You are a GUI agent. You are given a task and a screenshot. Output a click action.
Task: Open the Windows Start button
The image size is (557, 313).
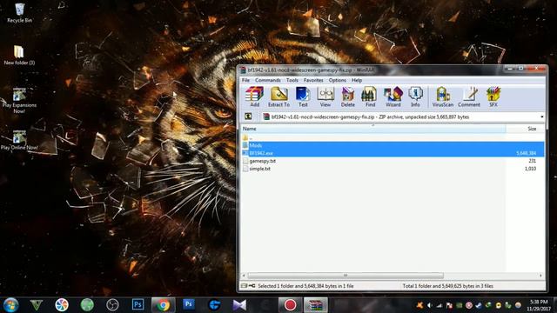[10, 305]
